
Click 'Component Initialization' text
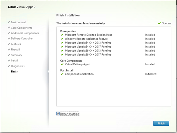[79, 74]
